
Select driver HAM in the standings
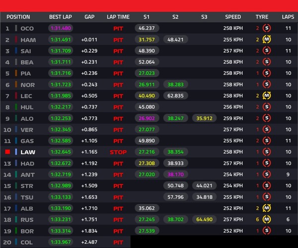[28, 40]
